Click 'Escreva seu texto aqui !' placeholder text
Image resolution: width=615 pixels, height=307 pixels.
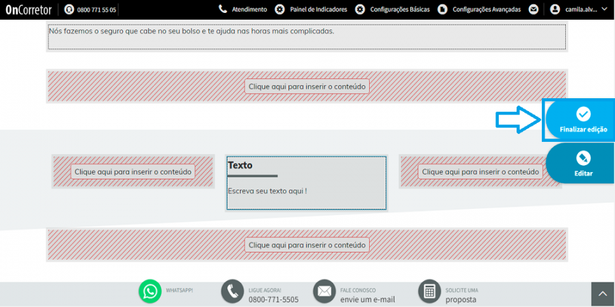point(267,191)
